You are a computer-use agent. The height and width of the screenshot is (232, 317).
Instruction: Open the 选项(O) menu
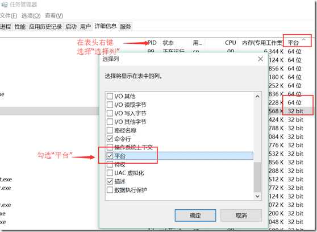tap(31, 15)
